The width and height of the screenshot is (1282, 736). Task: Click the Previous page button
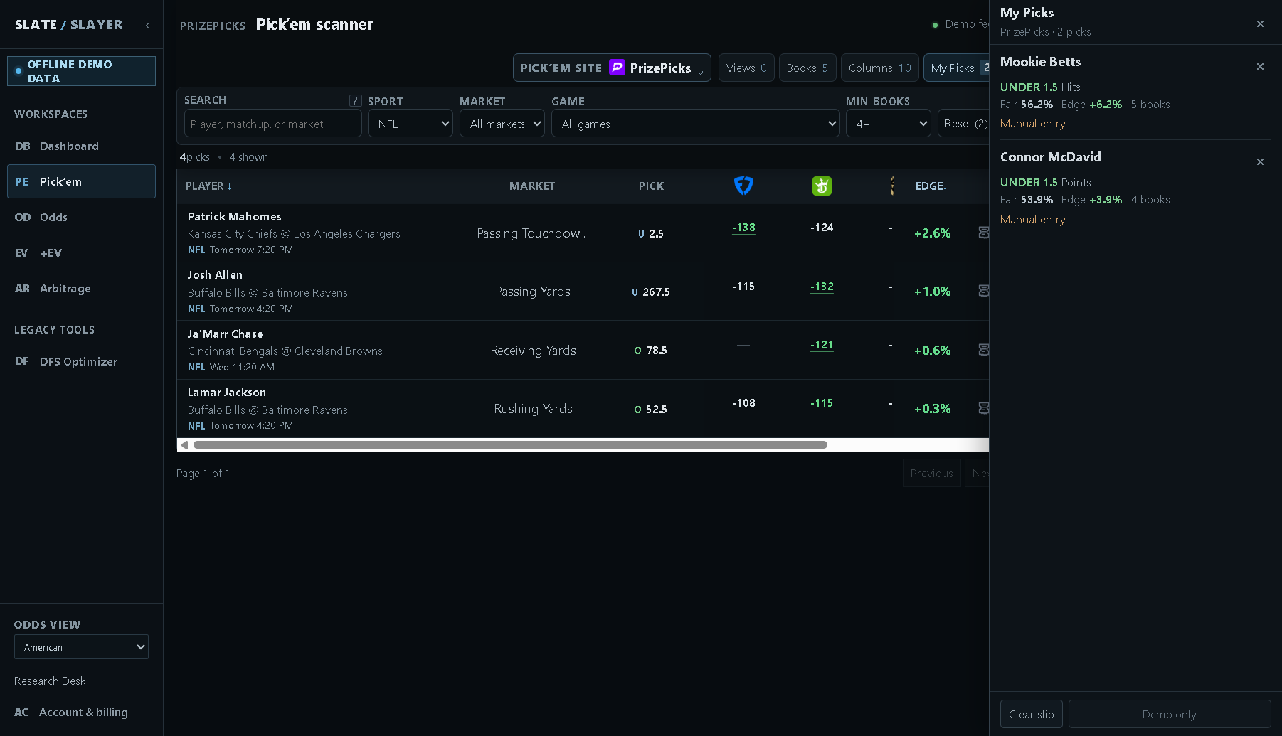pyautogui.click(x=931, y=473)
